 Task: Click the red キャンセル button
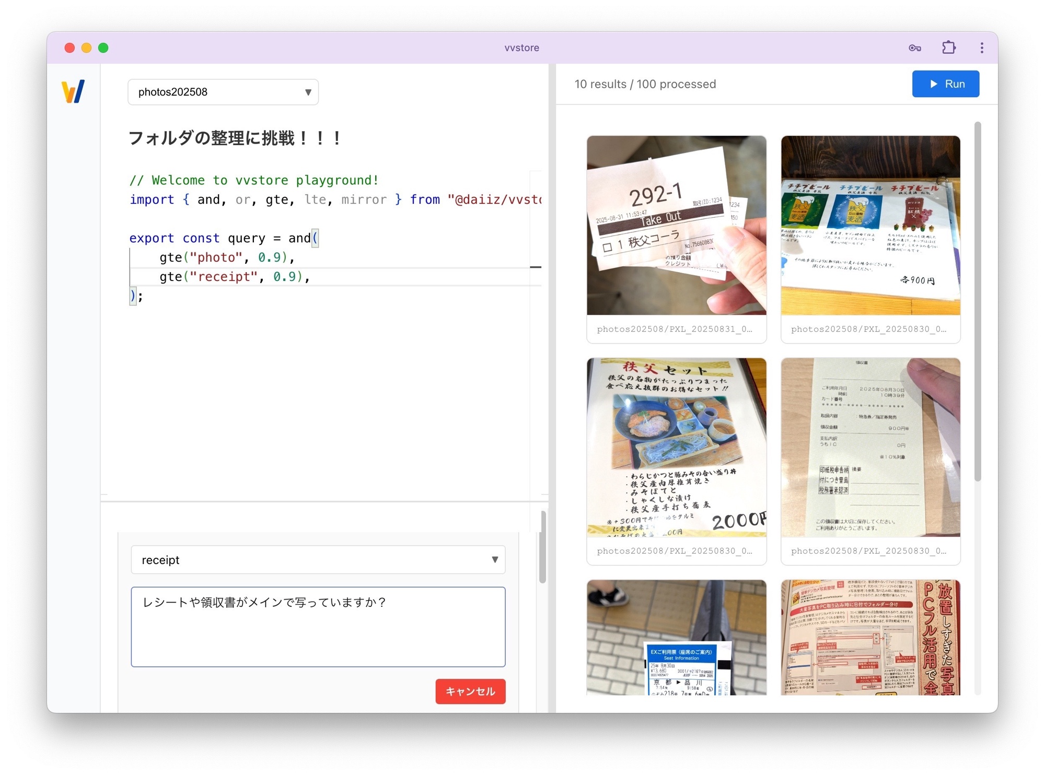(470, 691)
